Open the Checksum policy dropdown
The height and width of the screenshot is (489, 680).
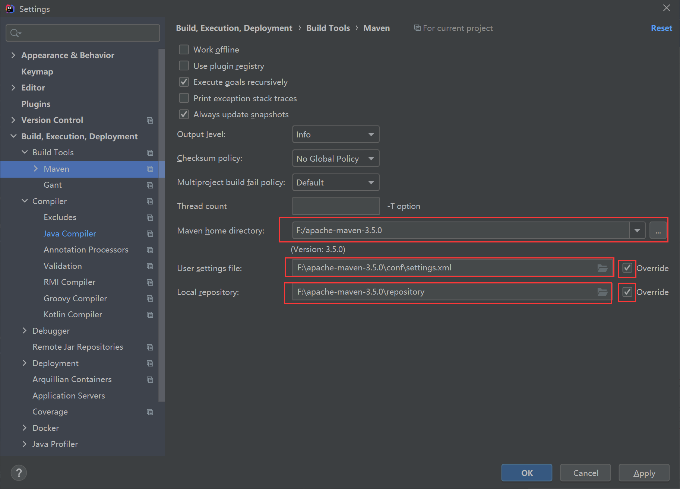click(x=336, y=158)
